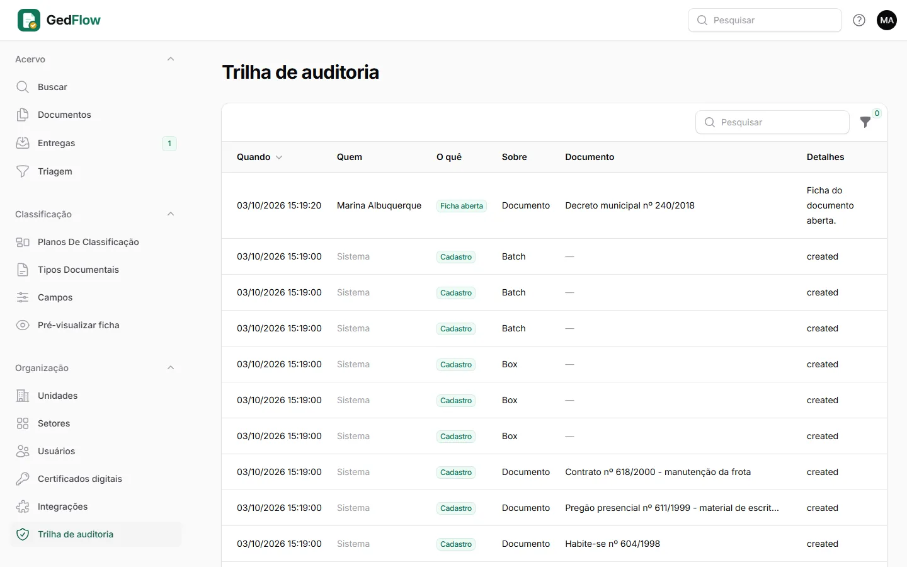The image size is (907, 567).
Task: Click the Pré-visualizar ficha eye icon
Action: click(x=23, y=325)
